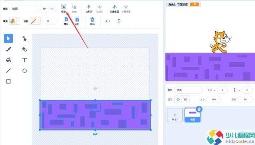Viewport: 255px width, 145px height.
Task: Group the selected shapes
Action: [63, 8]
